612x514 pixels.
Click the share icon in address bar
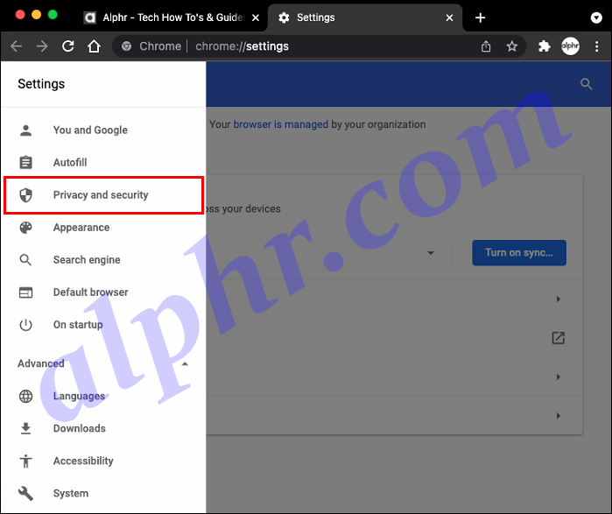point(486,46)
